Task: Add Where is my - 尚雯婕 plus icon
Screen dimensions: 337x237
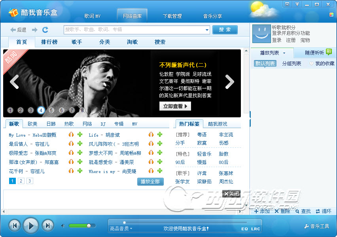Action: click(160, 171)
